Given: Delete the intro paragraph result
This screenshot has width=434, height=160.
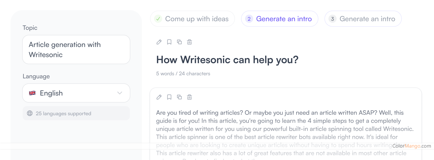Looking at the screenshot, I should [190, 97].
